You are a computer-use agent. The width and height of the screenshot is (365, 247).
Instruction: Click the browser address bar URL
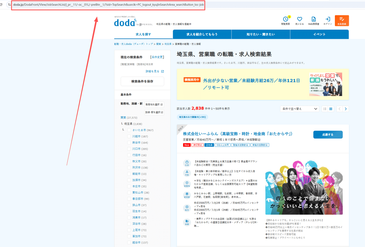click(109, 5)
